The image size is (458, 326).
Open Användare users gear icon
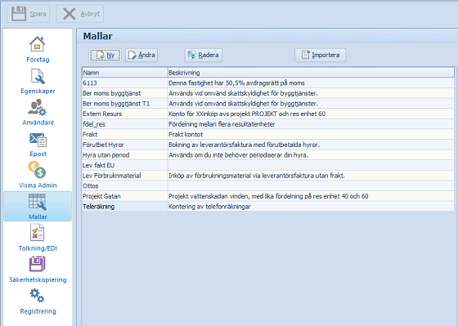(x=37, y=108)
